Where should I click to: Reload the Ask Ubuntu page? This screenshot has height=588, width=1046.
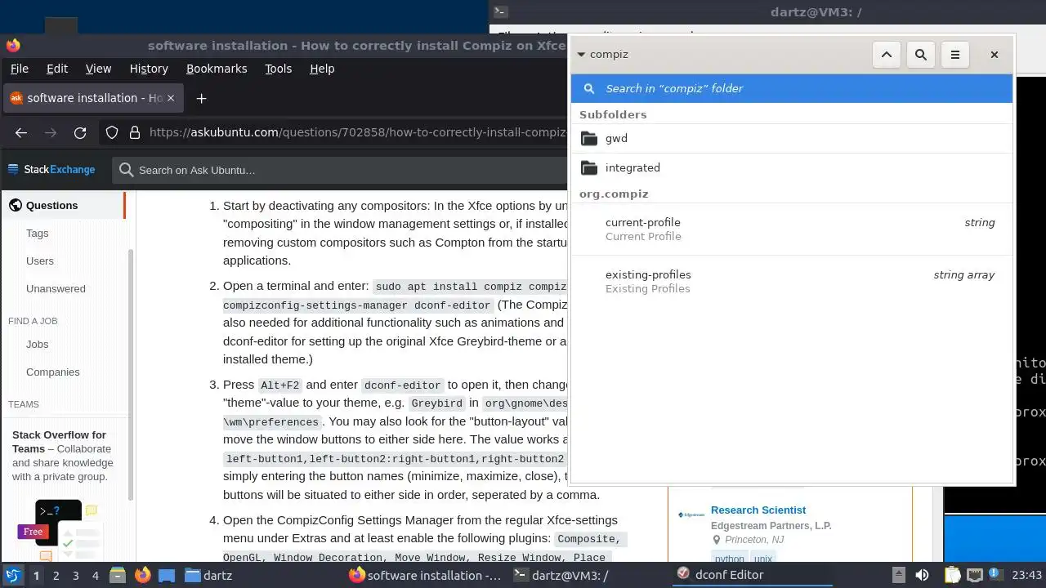click(80, 132)
